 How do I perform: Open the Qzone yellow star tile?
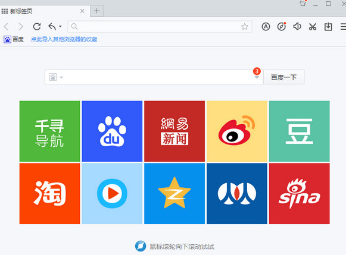pos(174,194)
